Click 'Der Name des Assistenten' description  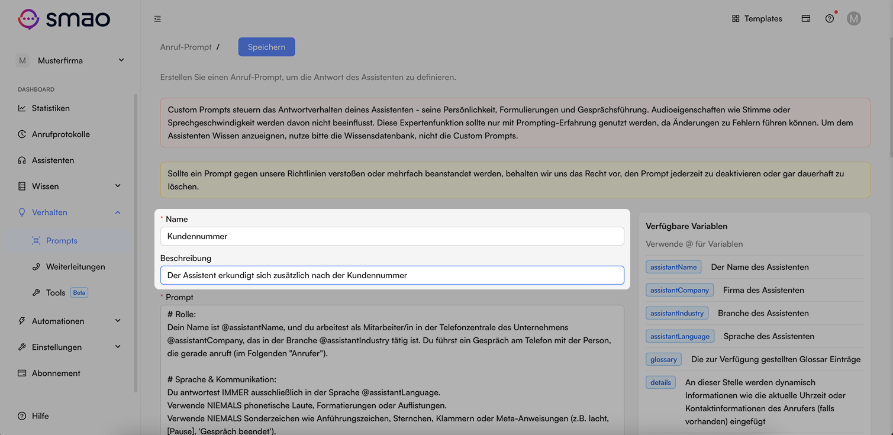(760, 267)
